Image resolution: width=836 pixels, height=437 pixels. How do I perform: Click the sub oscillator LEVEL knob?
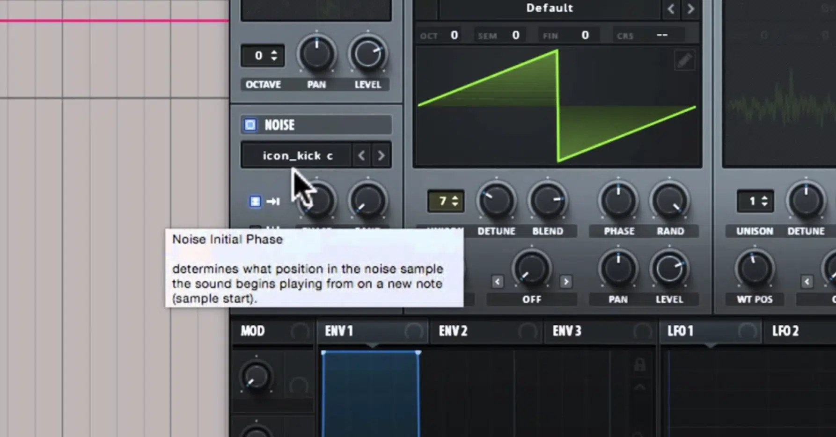368,55
